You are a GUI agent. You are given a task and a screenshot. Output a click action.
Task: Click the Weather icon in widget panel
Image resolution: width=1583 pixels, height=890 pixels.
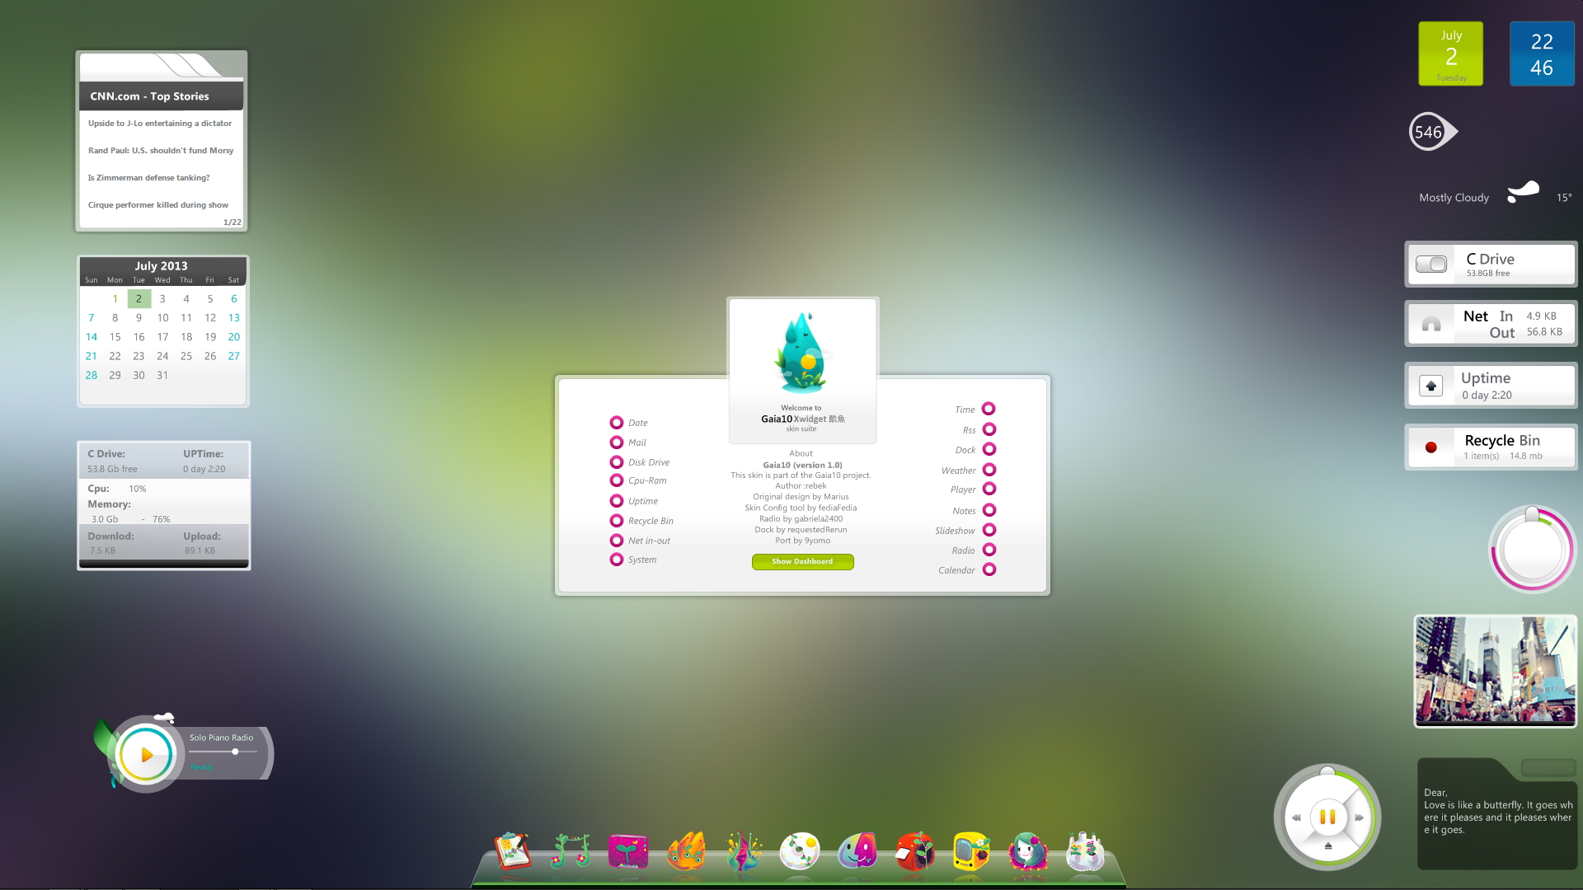click(989, 470)
